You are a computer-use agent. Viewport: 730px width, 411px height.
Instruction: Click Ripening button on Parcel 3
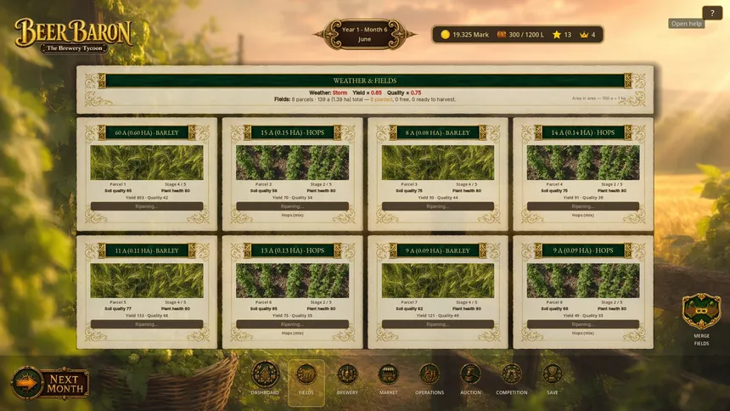(438, 206)
